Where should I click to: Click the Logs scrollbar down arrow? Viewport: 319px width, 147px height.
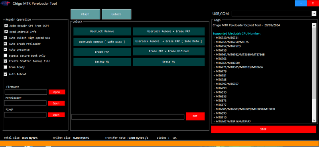[x=314, y=120]
